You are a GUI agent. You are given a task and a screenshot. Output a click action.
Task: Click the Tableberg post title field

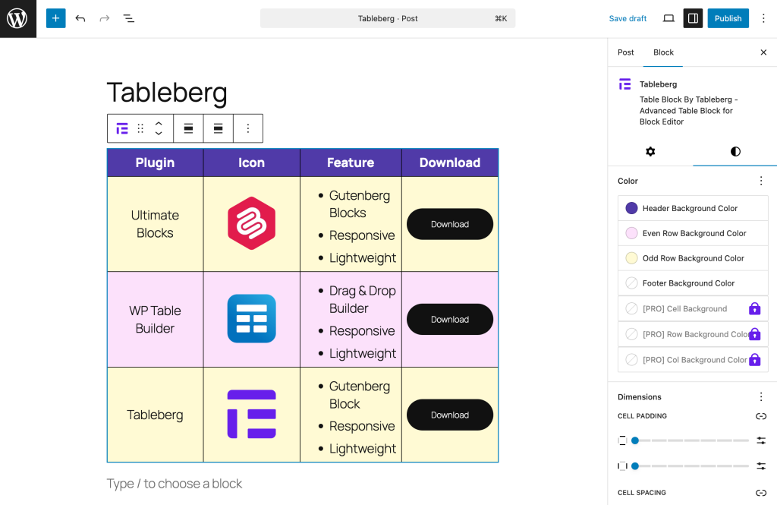pos(167,93)
